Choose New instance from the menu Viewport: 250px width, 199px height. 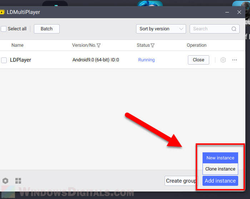[220, 158]
